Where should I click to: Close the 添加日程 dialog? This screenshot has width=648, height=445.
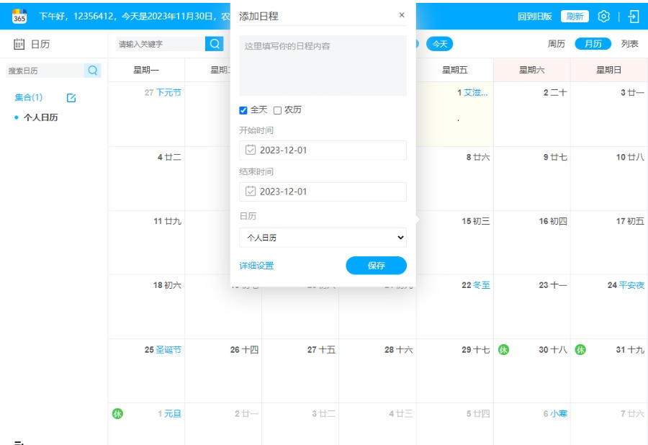coord(402,15)
